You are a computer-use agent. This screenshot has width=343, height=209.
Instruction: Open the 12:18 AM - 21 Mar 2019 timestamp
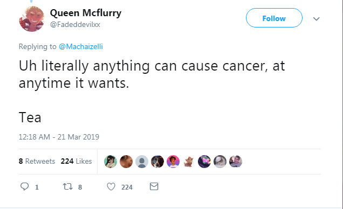tap(59, 137)
